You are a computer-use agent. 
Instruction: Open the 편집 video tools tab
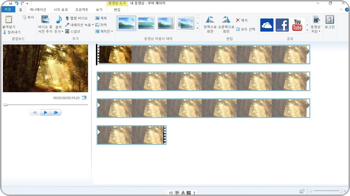[117, 10]
